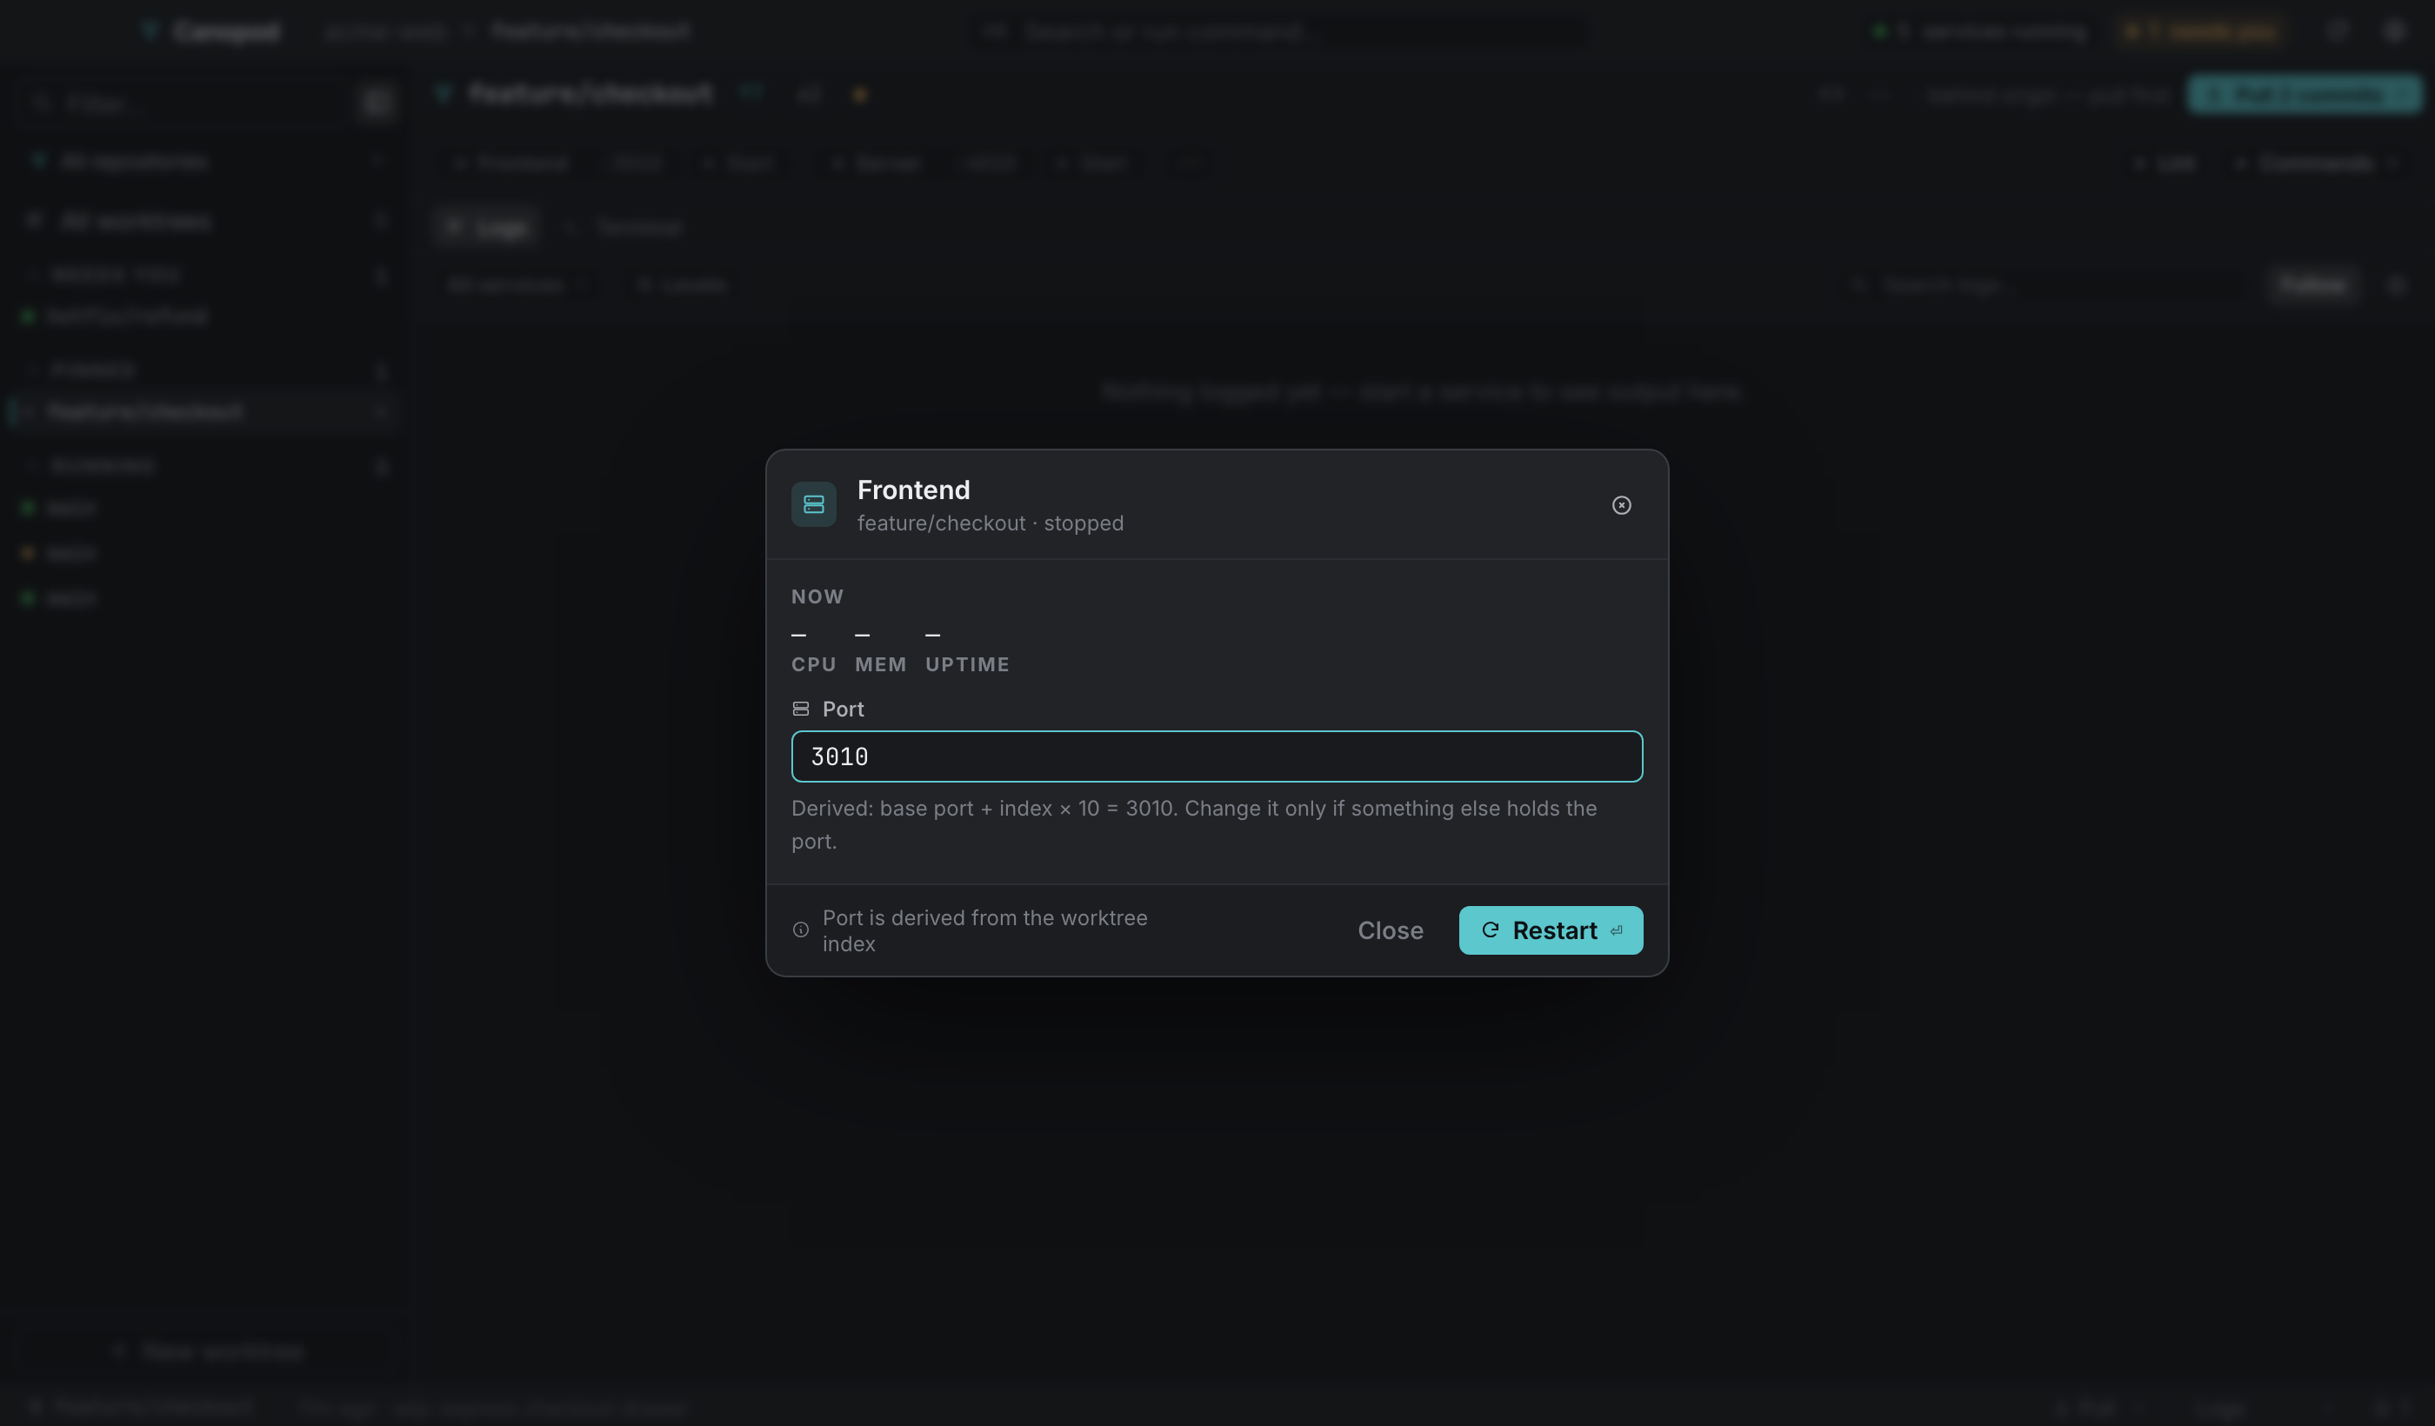Click the 'Port' field label
The image size is (2435, 1426).
pyautogui.click(x=843, y=710)
